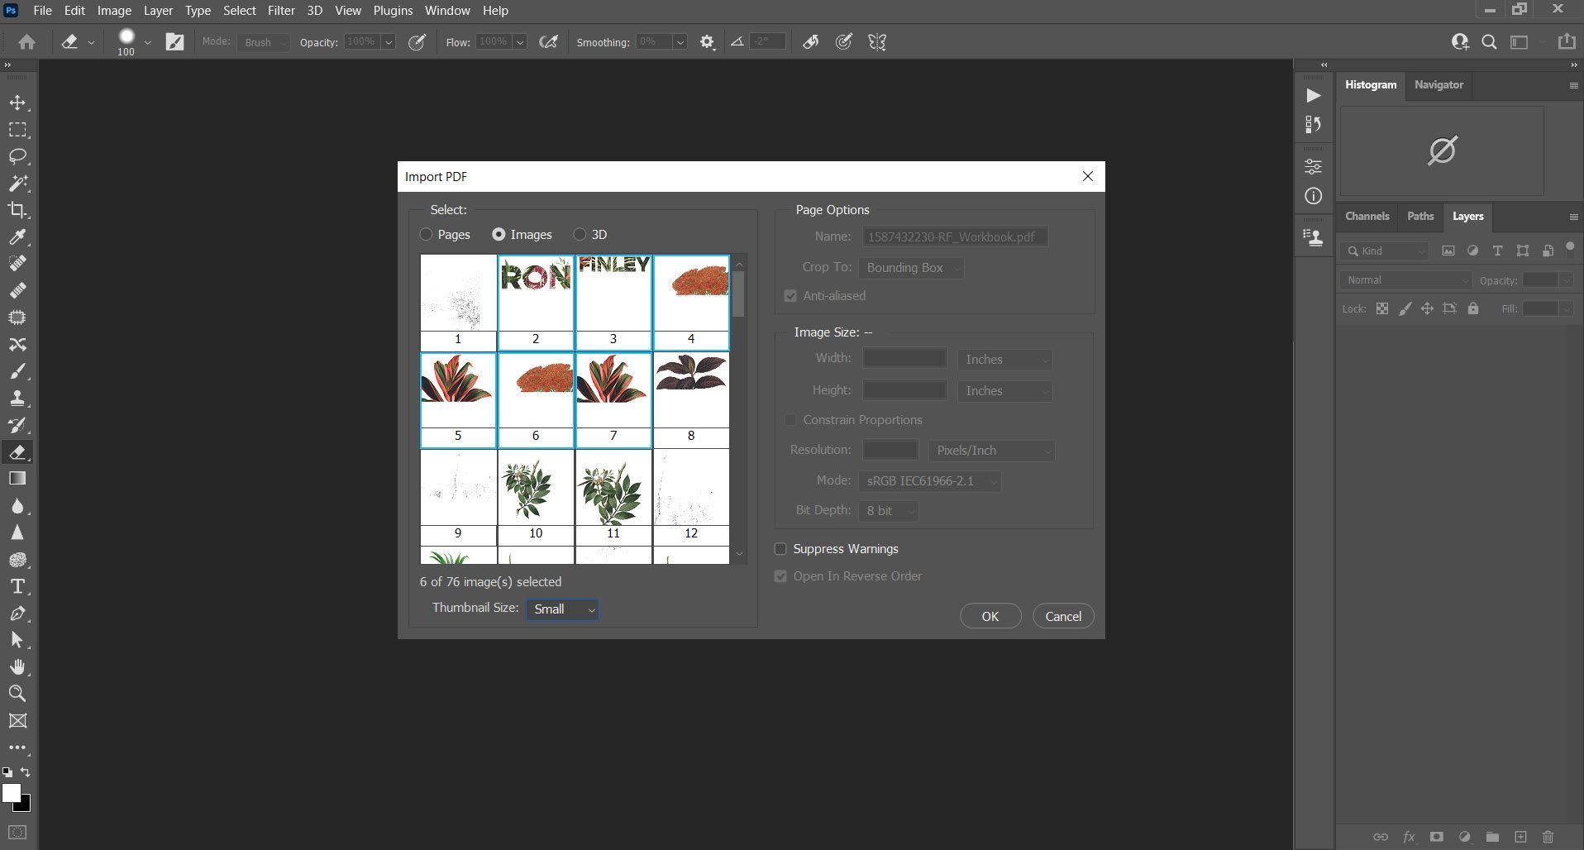Image resolution: width=1584 pixels, height=850 pixels.
Task: Select the Brush tool
Action: [x=18, y=371]
